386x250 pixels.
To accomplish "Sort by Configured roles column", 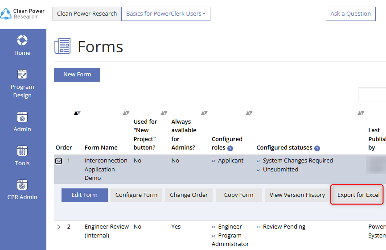I will tap(249, 112).
